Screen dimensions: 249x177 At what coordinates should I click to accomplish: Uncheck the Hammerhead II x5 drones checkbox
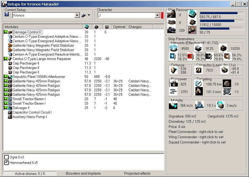tap(6, 163)
